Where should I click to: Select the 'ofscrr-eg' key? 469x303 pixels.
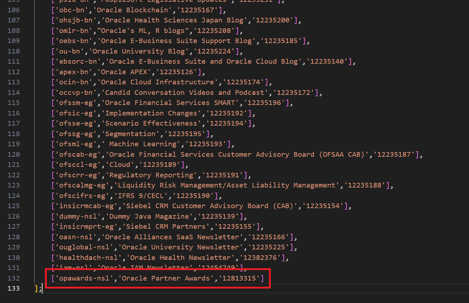point(78,175)
